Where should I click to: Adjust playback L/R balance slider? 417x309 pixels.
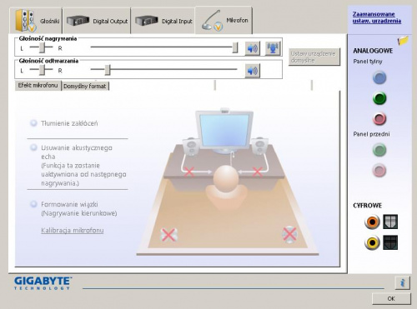coord(42,70)
